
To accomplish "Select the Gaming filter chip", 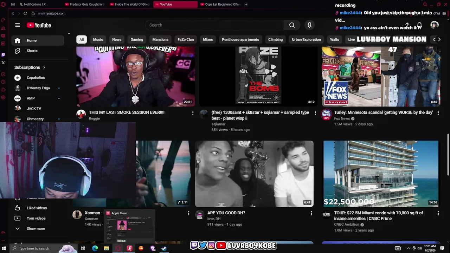I will tap(137, 39).
